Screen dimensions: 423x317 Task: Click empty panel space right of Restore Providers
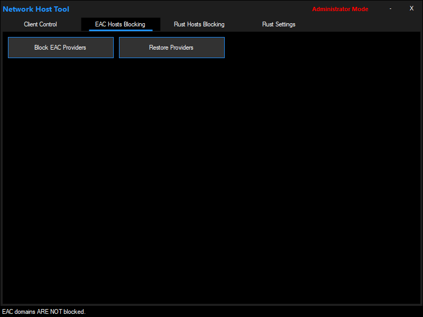pyautogui.click(x=317, y=48)
